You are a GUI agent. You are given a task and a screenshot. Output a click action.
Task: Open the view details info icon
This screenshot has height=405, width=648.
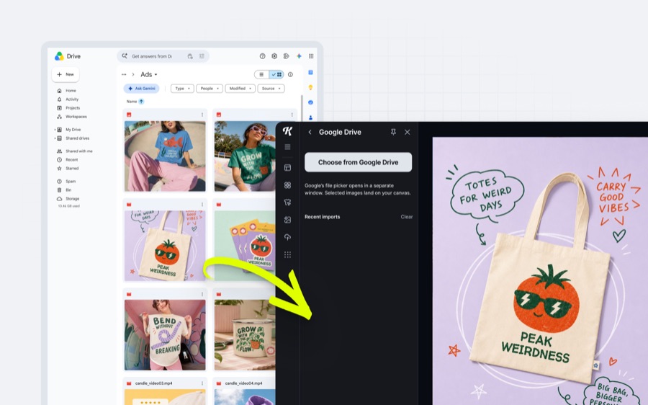[291, 74]
